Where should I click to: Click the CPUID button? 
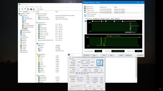(121, 55)
